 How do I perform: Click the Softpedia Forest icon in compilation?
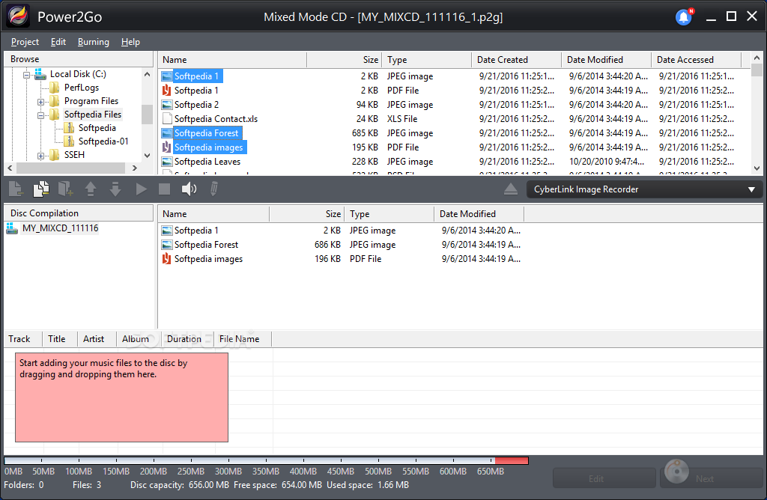click(167, 244)
